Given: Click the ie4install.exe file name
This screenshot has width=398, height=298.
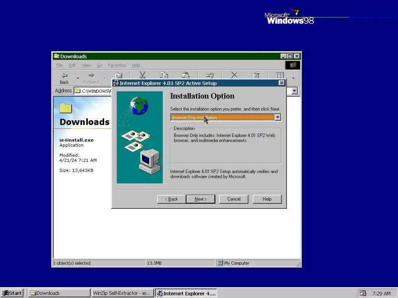Looking at the screenshot, I should coord(77,140).
